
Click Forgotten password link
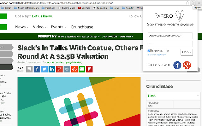click(x=157, y=55)
